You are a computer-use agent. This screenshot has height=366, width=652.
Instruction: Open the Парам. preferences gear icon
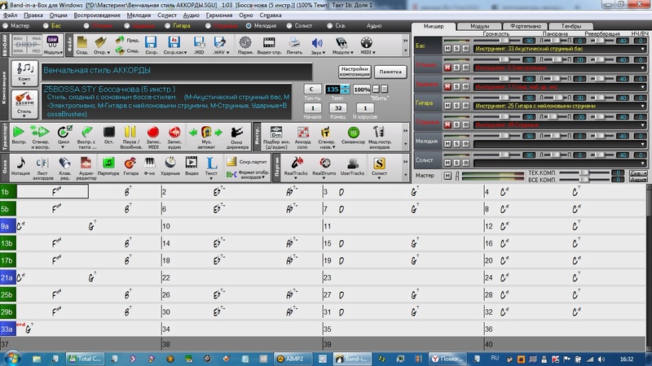(x=245, y=43)
